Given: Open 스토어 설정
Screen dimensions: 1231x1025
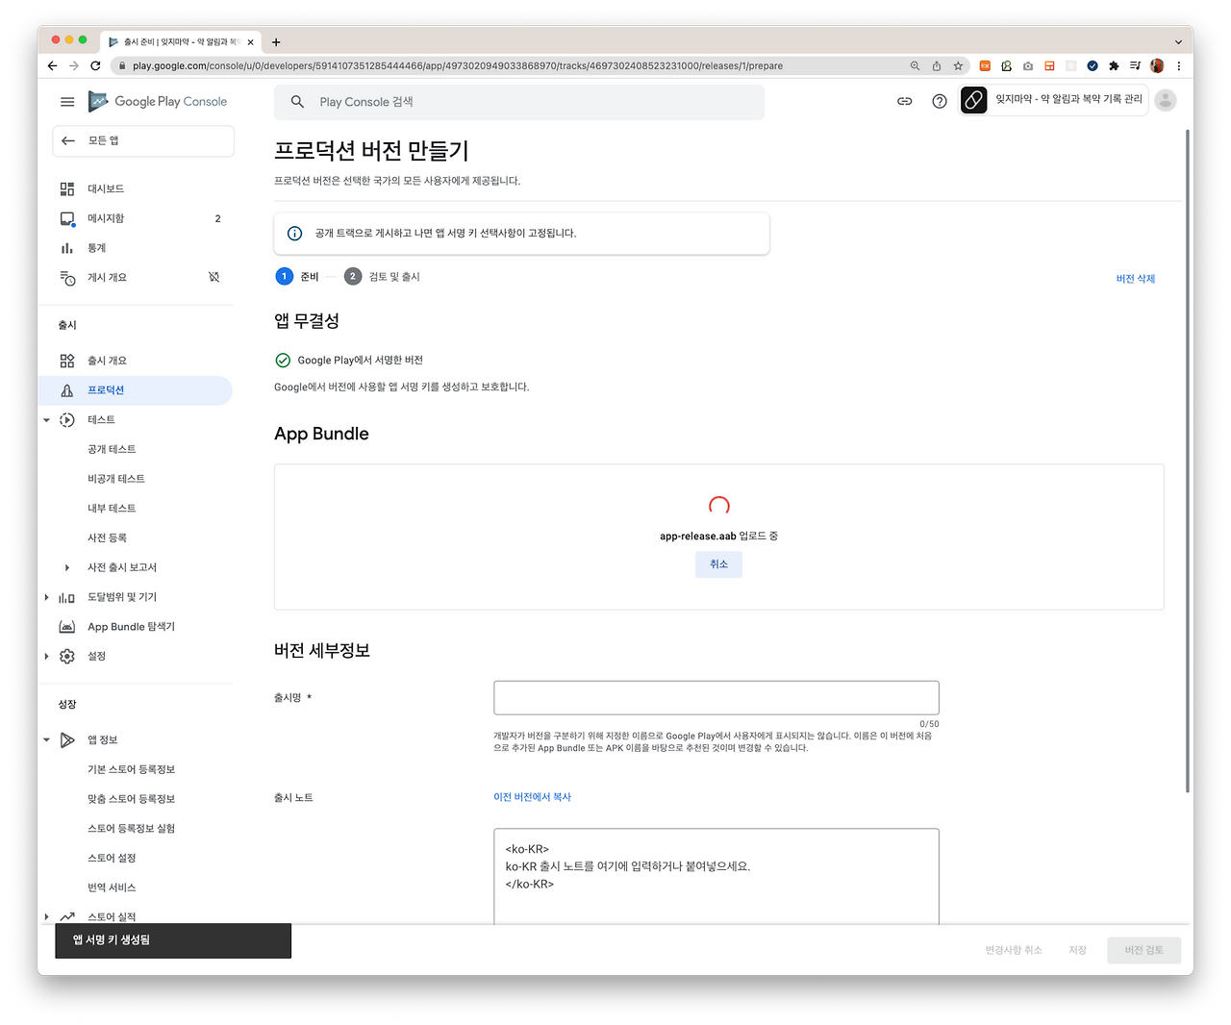Looking at the screenshot, I should click(112, 858).
